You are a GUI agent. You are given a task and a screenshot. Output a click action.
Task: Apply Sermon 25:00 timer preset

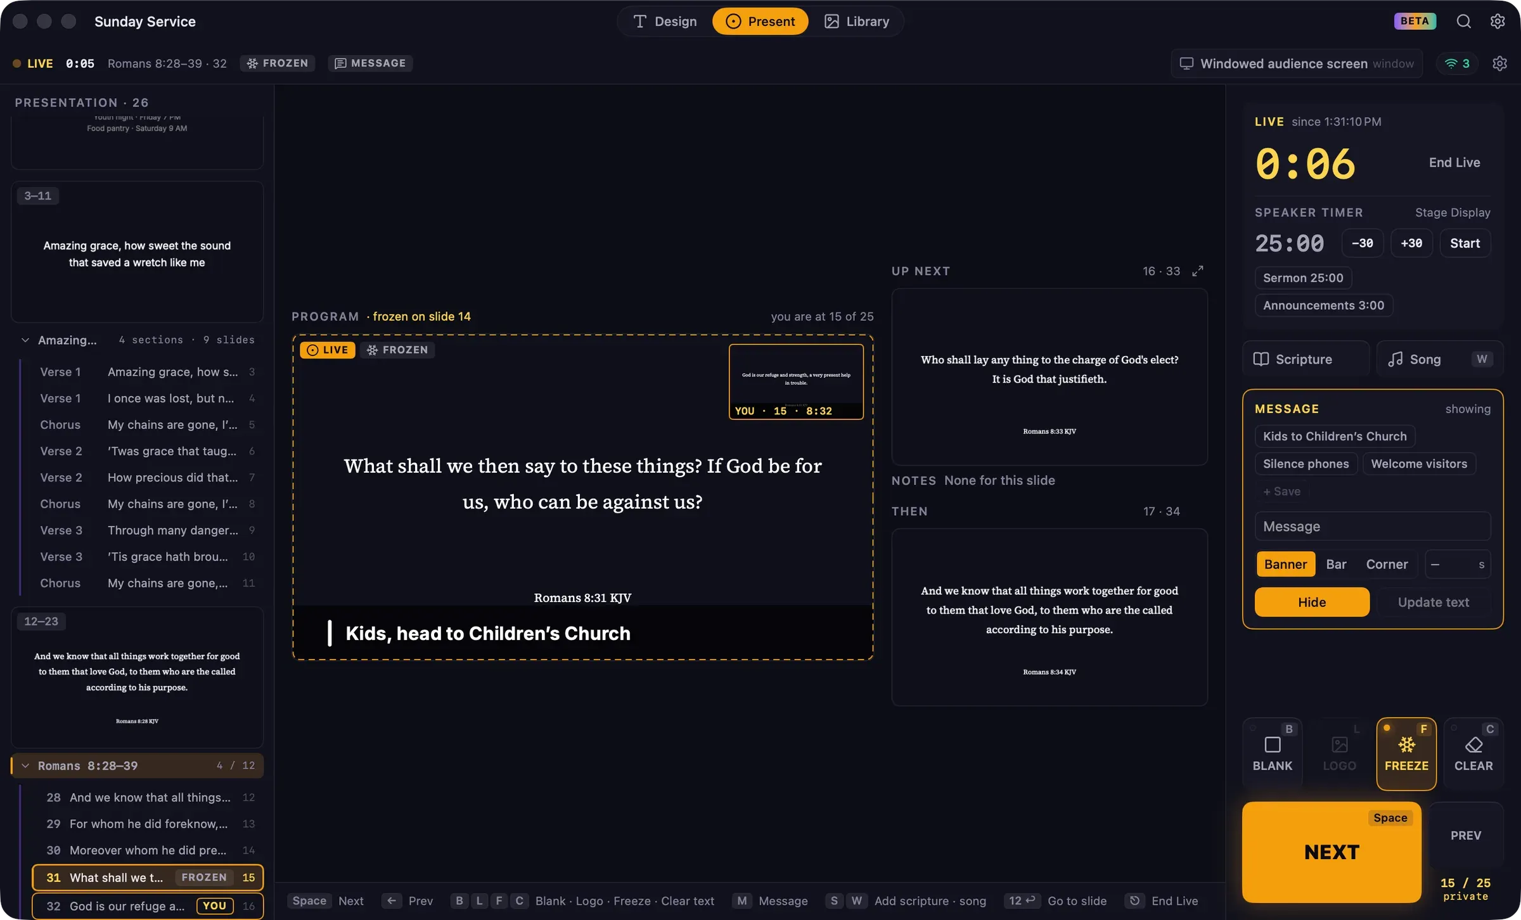[x=1303, y=278]
